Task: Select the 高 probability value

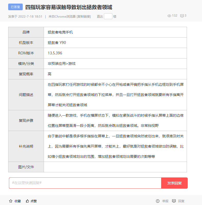Action: point(50,74)
